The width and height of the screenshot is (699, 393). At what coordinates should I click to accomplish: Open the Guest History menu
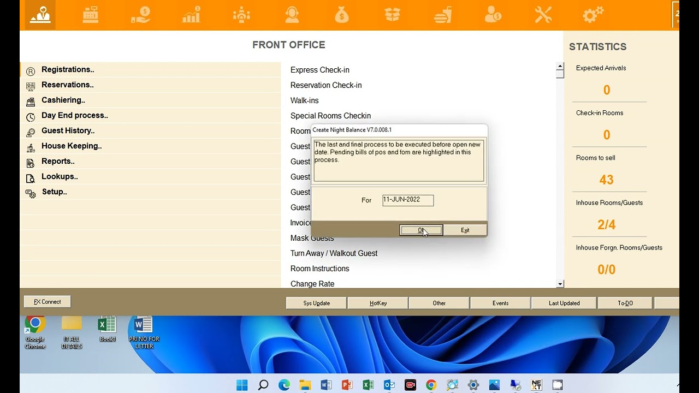click(68, 130)
